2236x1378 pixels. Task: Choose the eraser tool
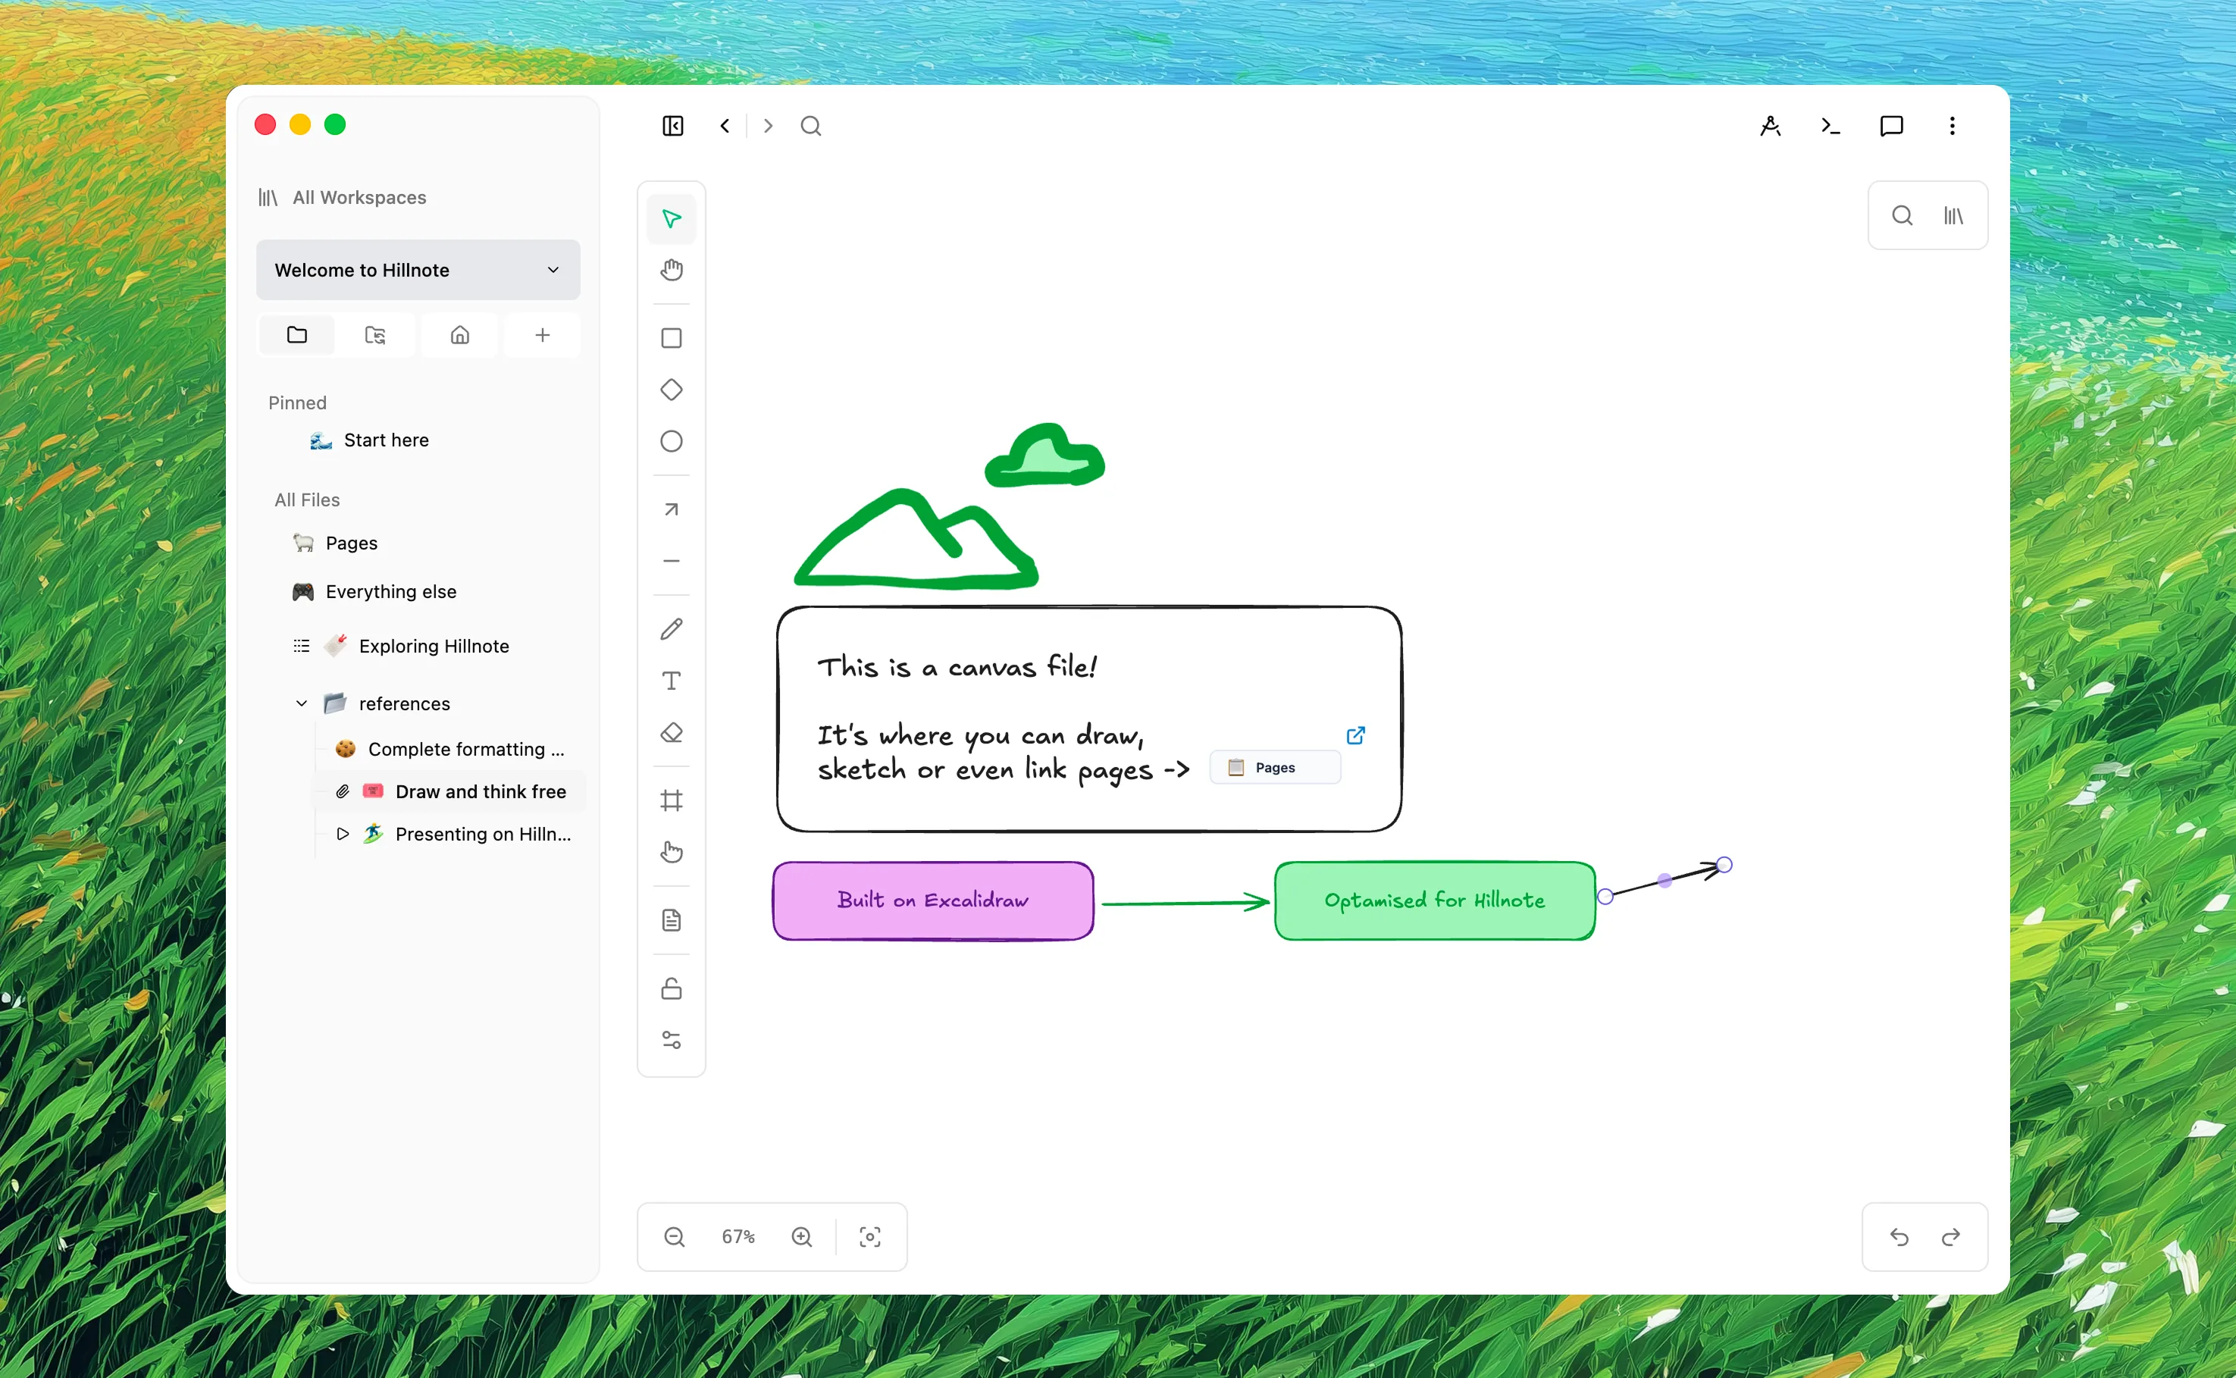point(672,733)
